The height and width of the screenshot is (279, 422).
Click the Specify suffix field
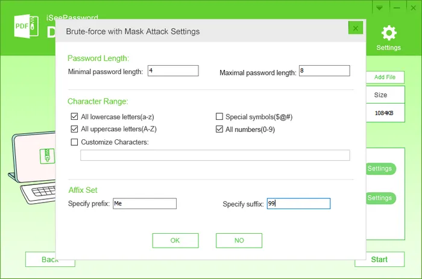coord(298,204)
